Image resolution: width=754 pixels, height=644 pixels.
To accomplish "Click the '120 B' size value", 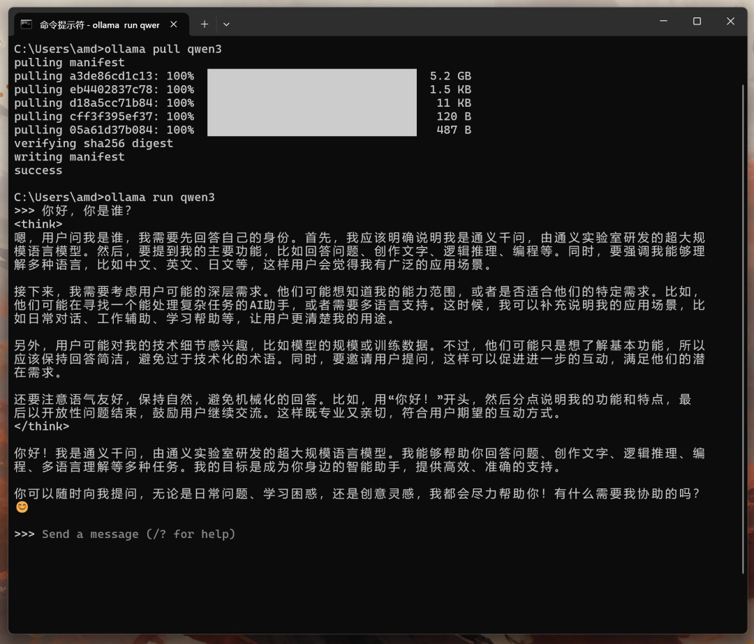I will pos(454,117).
